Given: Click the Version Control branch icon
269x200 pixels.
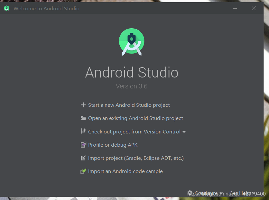Looking at the screenshot, I should coord(83,131).
